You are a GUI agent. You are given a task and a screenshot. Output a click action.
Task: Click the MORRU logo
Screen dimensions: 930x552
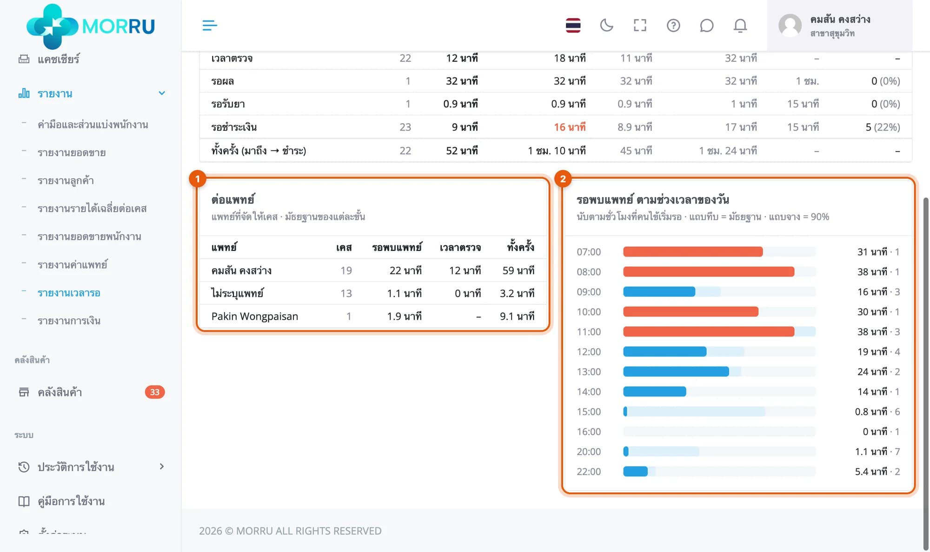pos(91,26)
